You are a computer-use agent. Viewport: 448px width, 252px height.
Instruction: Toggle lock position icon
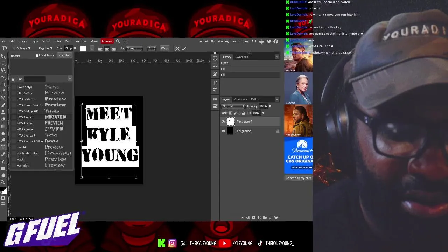239,113
